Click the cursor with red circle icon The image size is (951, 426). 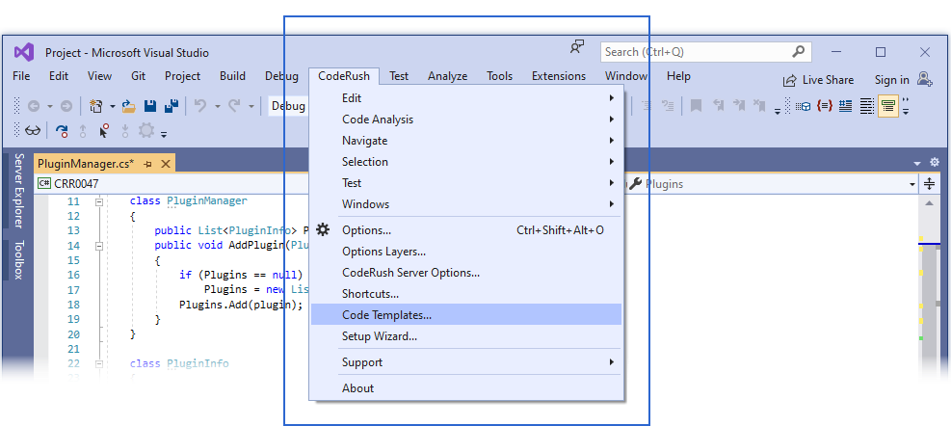point(104,130)
